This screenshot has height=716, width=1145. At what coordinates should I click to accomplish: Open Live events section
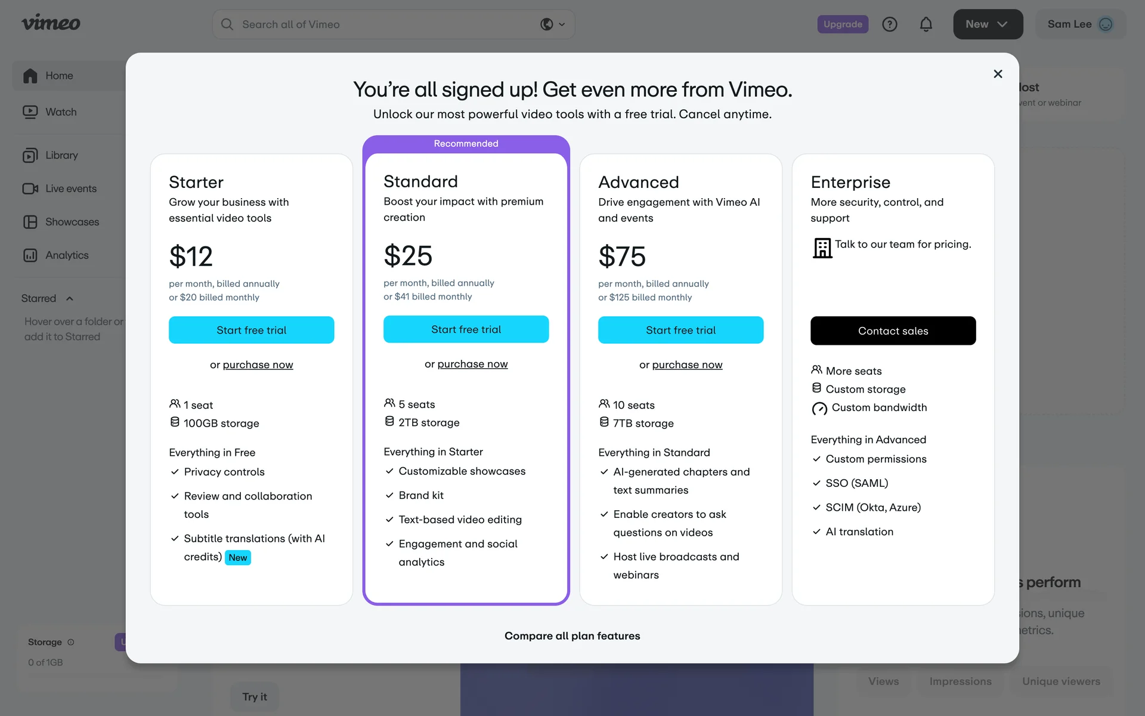[x=70, y=189]
